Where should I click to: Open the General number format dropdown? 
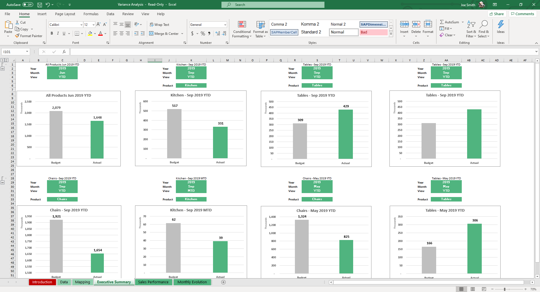(225, 25)
